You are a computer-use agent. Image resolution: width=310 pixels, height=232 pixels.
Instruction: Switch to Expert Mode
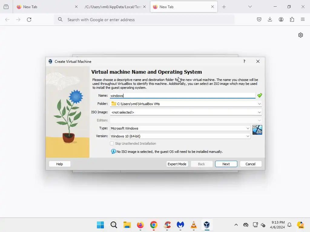[177, 164]
